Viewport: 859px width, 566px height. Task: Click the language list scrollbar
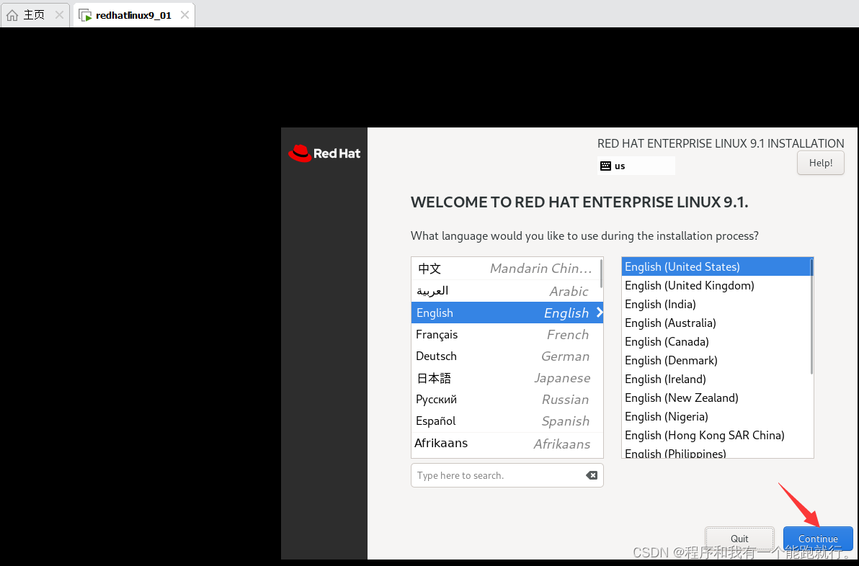602,273
